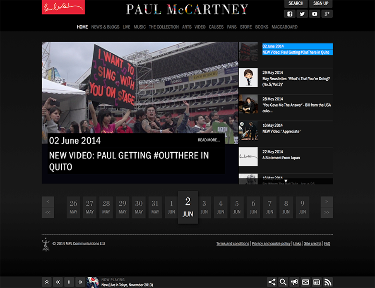Open the Twitter icon in the header

[x=302, y=14]
